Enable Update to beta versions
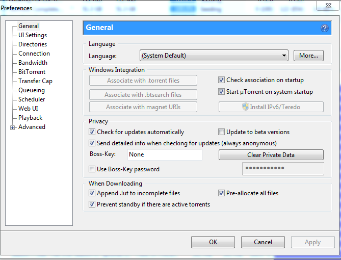Screen dimensions: 341x260 coord(222,132)
